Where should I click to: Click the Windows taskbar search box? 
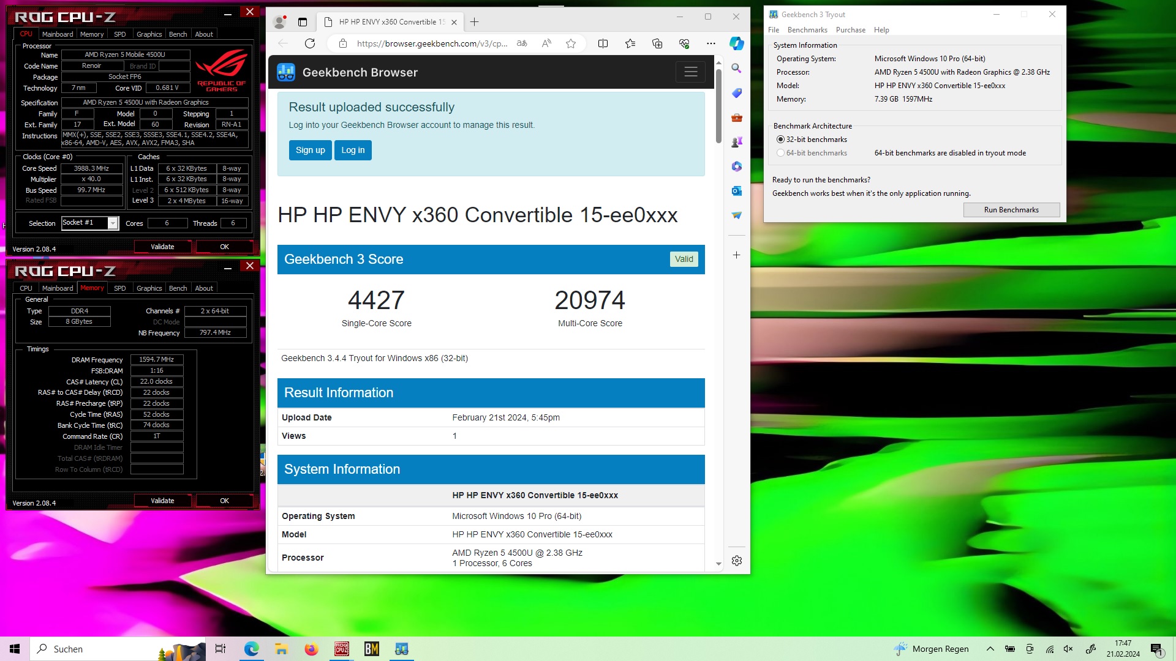tap(118, 649)
